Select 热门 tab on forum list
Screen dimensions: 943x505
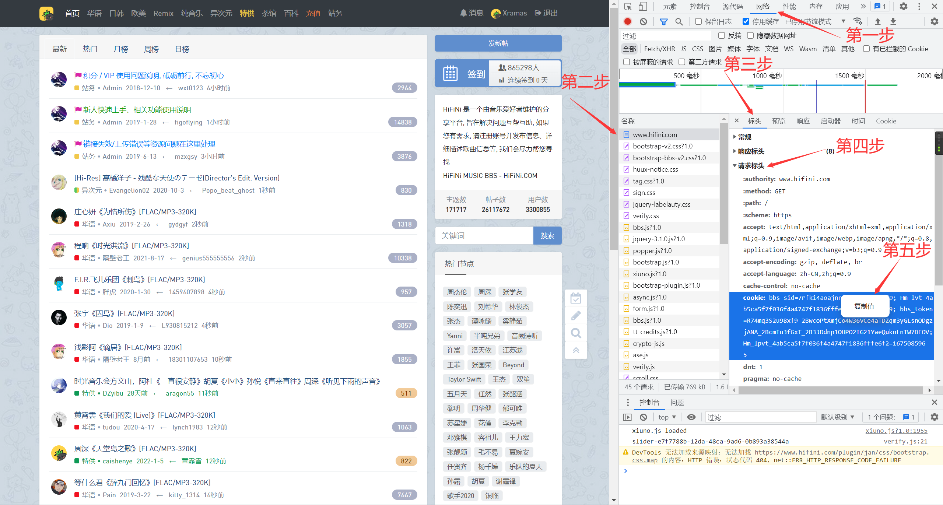tap(90, 49)
